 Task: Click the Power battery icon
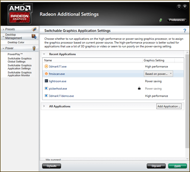tap(34, 48)
